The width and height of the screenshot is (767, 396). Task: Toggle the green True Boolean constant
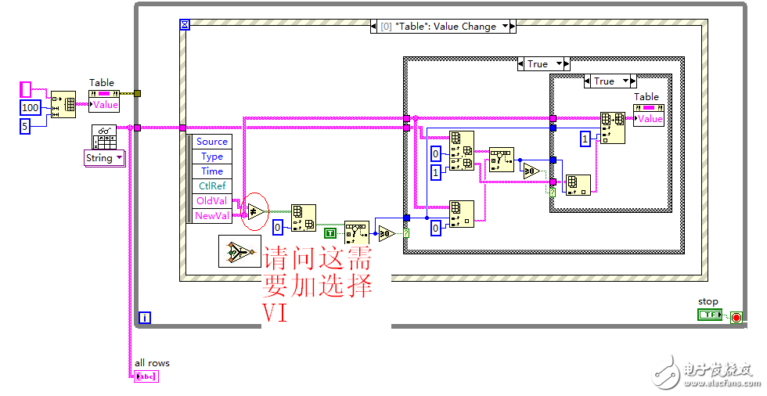pos(330,233)
